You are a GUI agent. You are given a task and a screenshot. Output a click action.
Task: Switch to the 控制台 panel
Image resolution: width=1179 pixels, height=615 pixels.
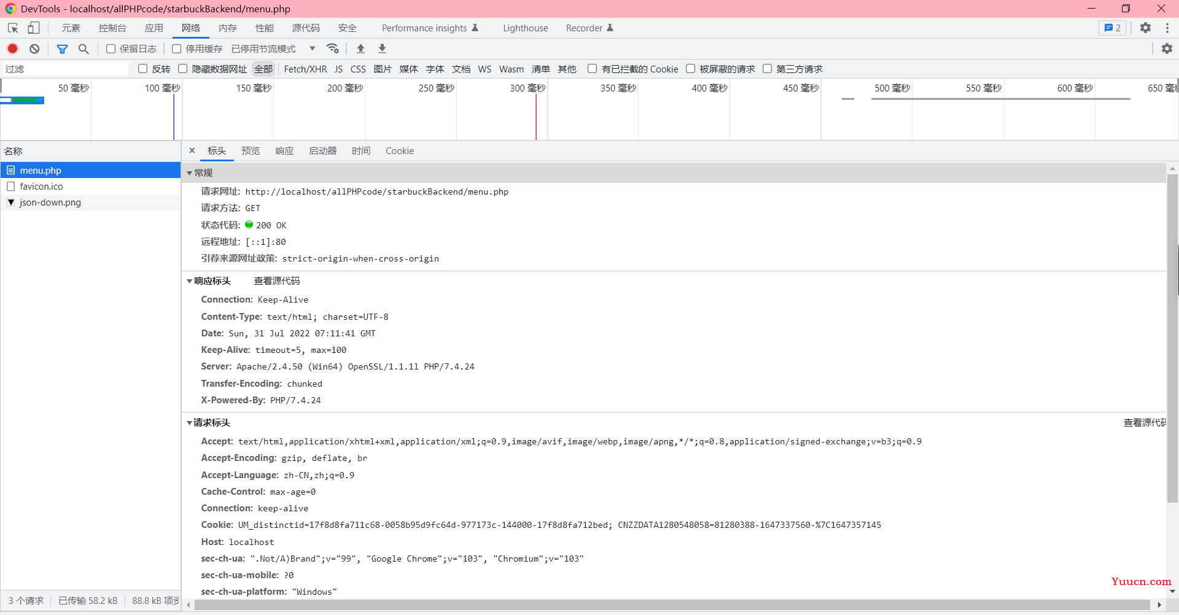(x=112, y=28)
